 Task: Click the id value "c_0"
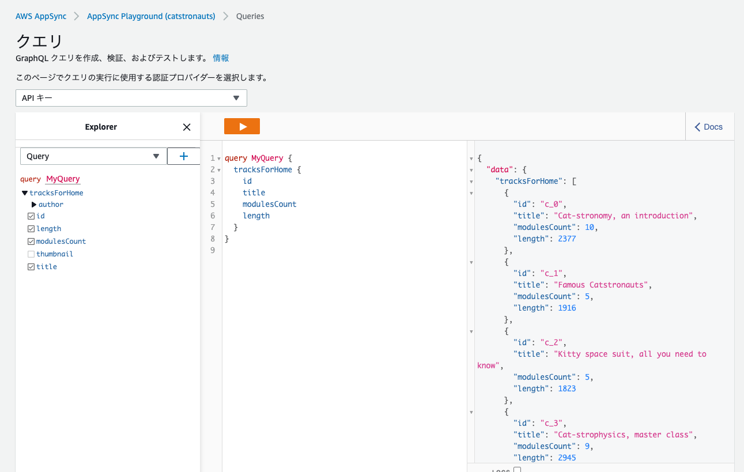(551, 204)
